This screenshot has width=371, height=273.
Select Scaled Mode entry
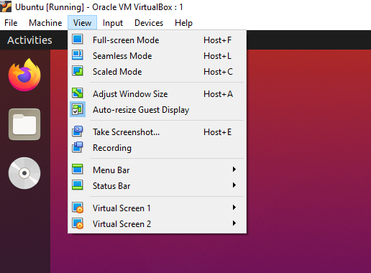(157, 72)
